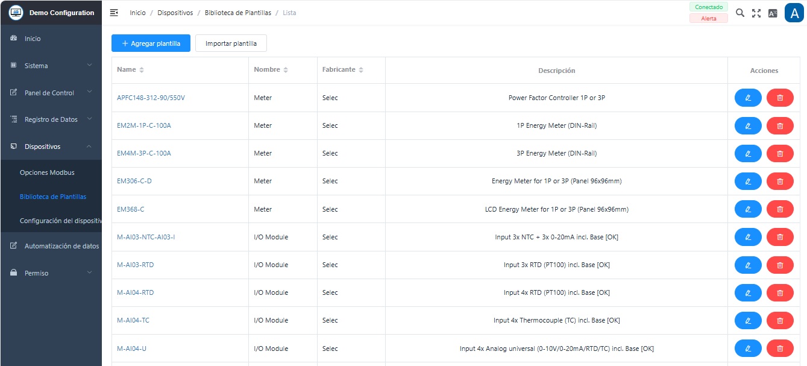Delete the M-AI04-TC template row
The image size is (807, 366).
(x=780, y=320)
